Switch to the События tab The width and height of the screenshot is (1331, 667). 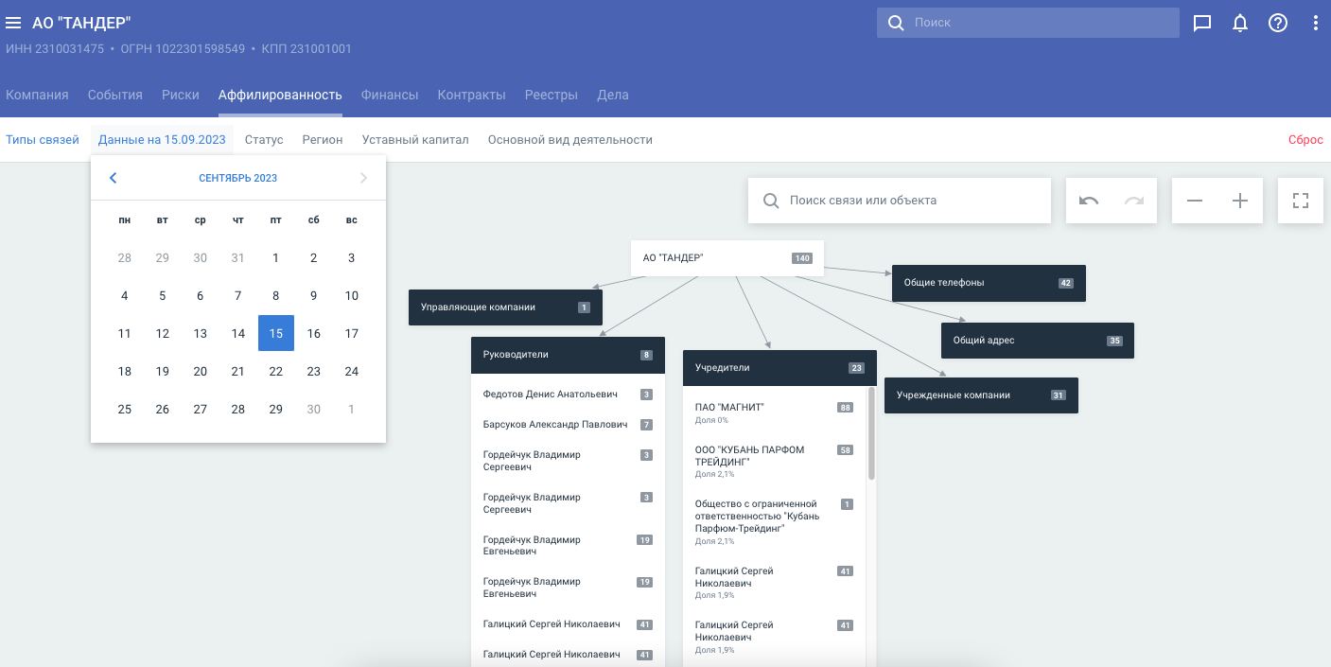pos(115,95)
